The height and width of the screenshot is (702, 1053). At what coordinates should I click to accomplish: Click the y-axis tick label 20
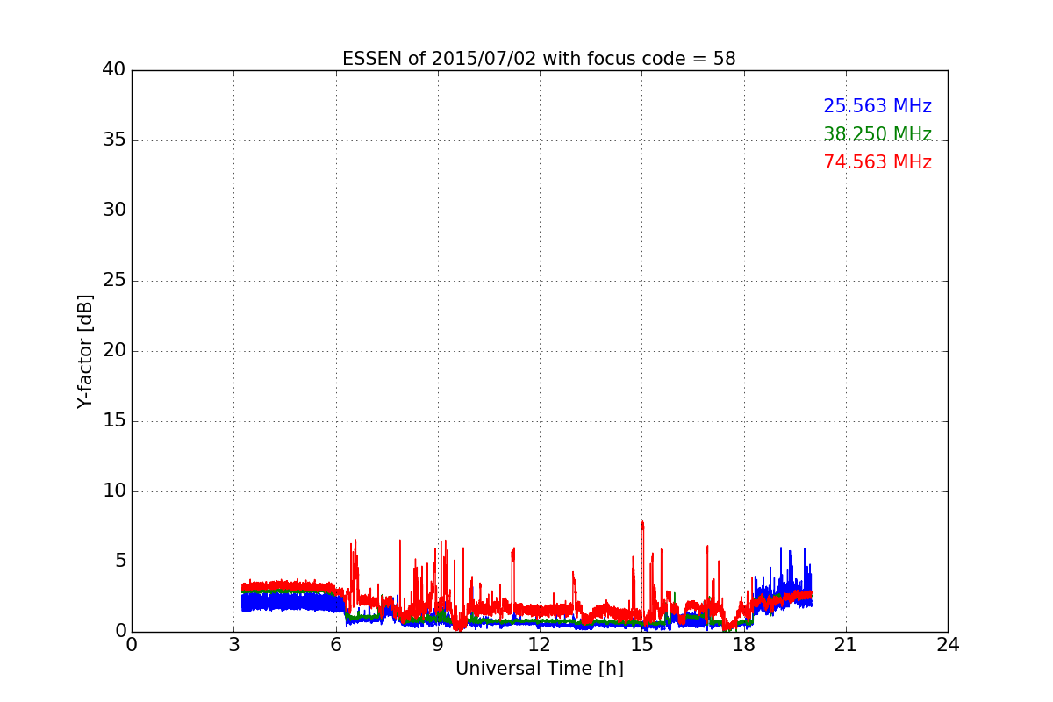click(x=114, y=351)
